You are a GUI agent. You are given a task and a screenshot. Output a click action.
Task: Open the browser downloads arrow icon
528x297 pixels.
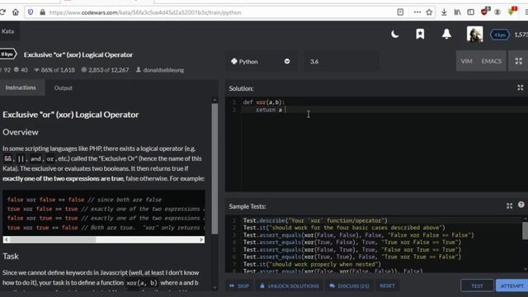tap(444, 12)
